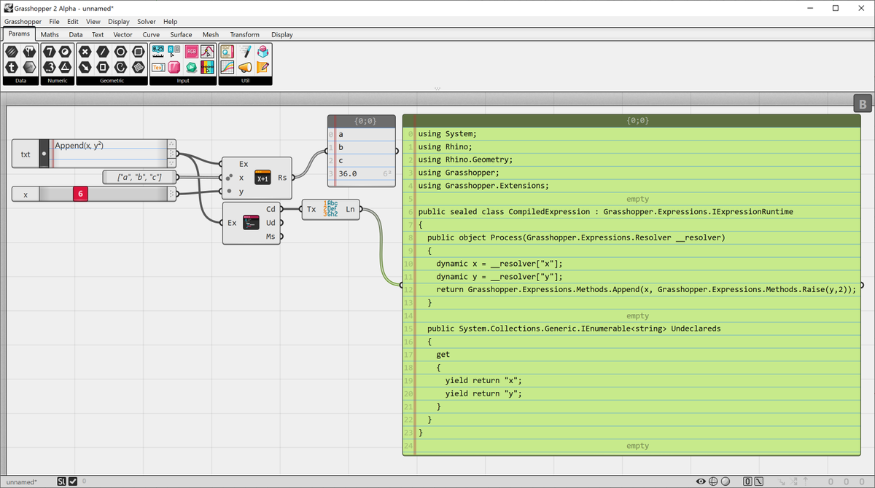Screen dimensions: 875x488
Task: Toggle the shaded sphere display mode icon
Action: pyautogui.click(x=725, y=481)
